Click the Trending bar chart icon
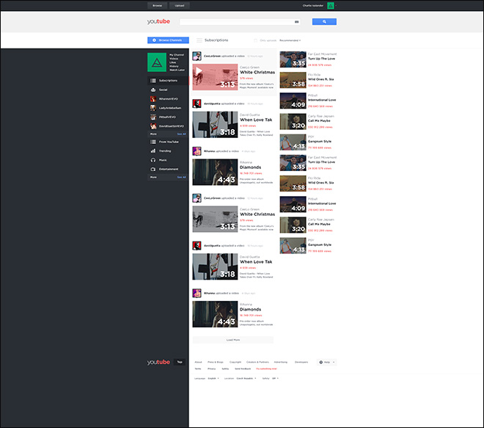The width and height of the screenshot is (484, 428). 153,150
